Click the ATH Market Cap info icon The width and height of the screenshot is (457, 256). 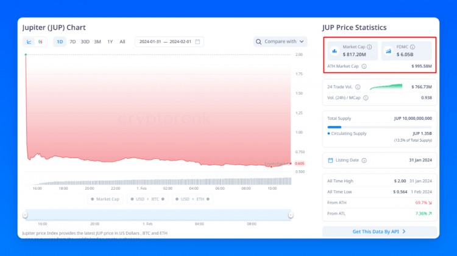364,66
